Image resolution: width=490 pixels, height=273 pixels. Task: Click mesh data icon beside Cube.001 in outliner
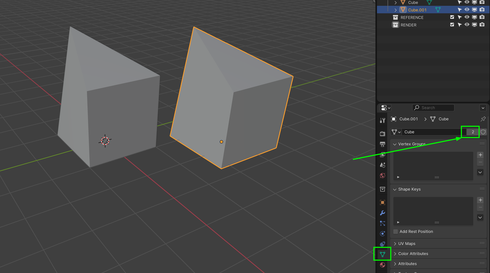tap(438, 10)
